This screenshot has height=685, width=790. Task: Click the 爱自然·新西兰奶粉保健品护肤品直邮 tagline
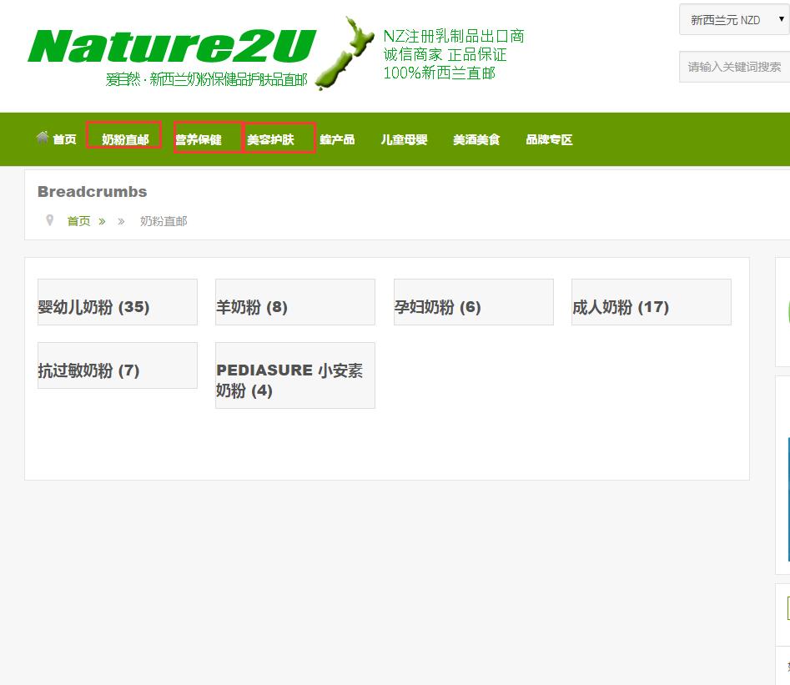207,79
